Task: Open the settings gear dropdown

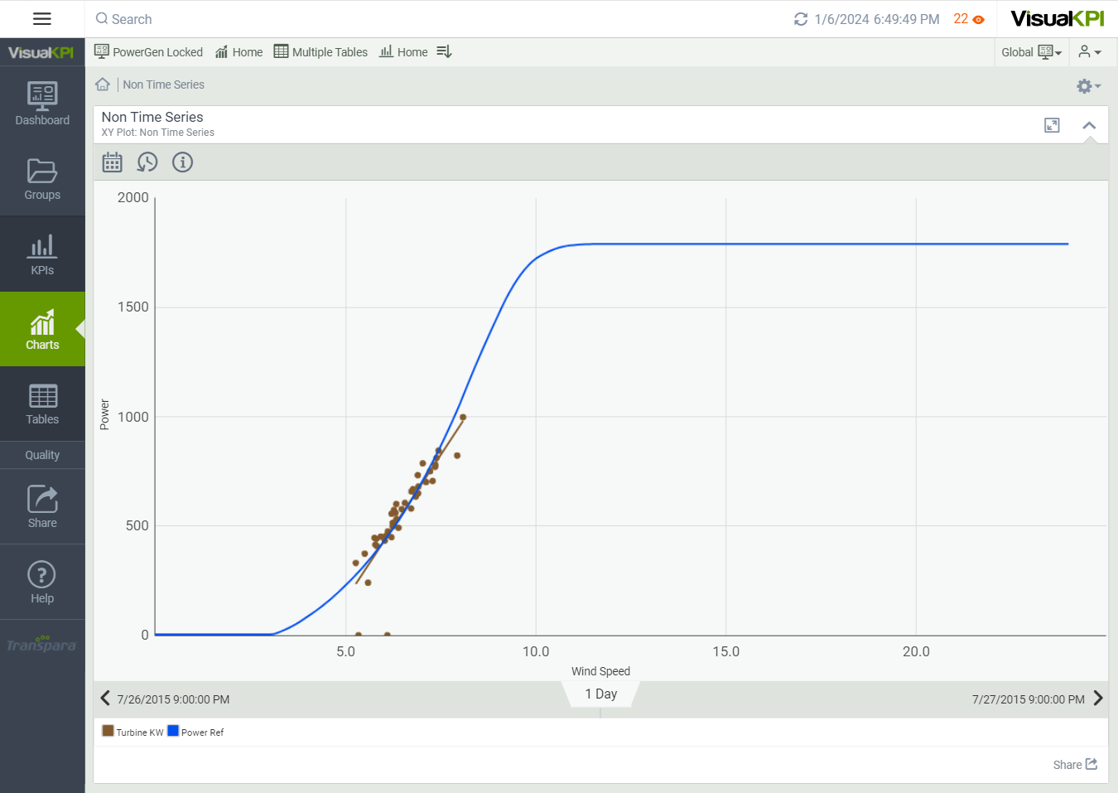Action: pyautogui.click(x=1087, y=86)
